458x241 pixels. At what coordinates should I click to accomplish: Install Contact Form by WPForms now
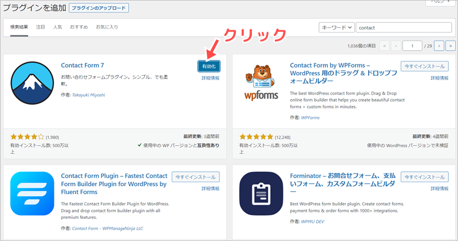[x=424, y=66]
